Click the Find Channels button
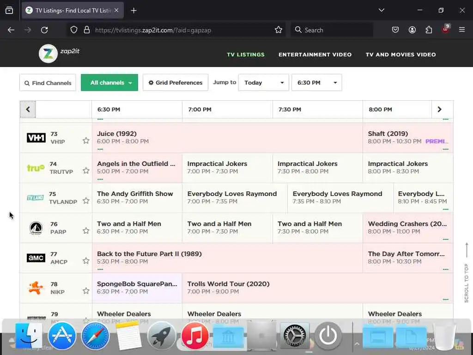This screenshot has width=473, height=355. [x=48, y=83]
